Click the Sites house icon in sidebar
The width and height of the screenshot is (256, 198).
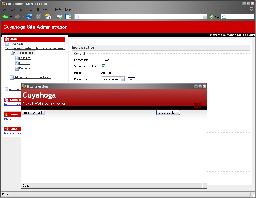pyautogui.click(x=7, y=39)
